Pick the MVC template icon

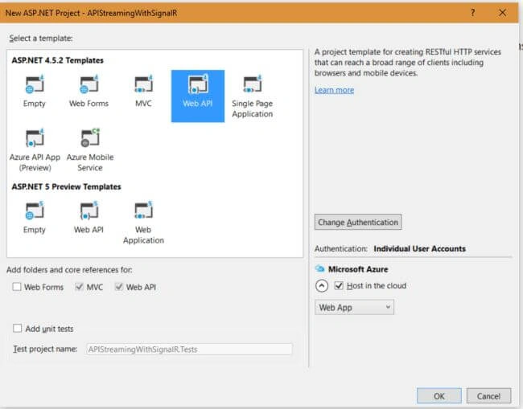(144, 84)
